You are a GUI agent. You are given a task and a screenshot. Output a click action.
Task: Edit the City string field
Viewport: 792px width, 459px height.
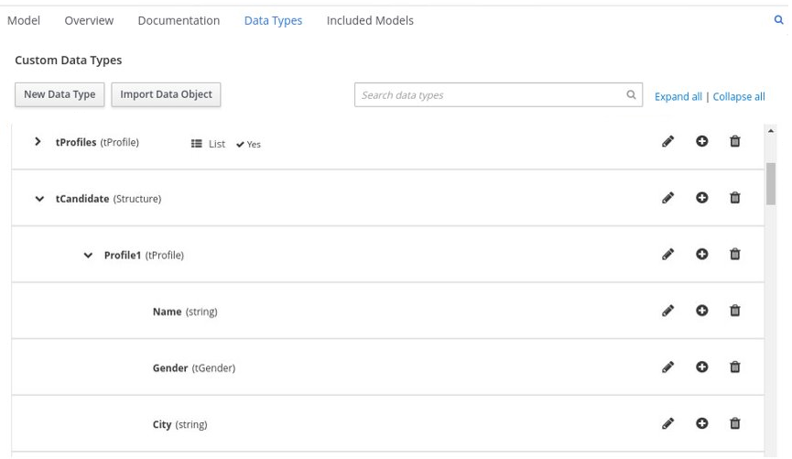coord(668,424)
